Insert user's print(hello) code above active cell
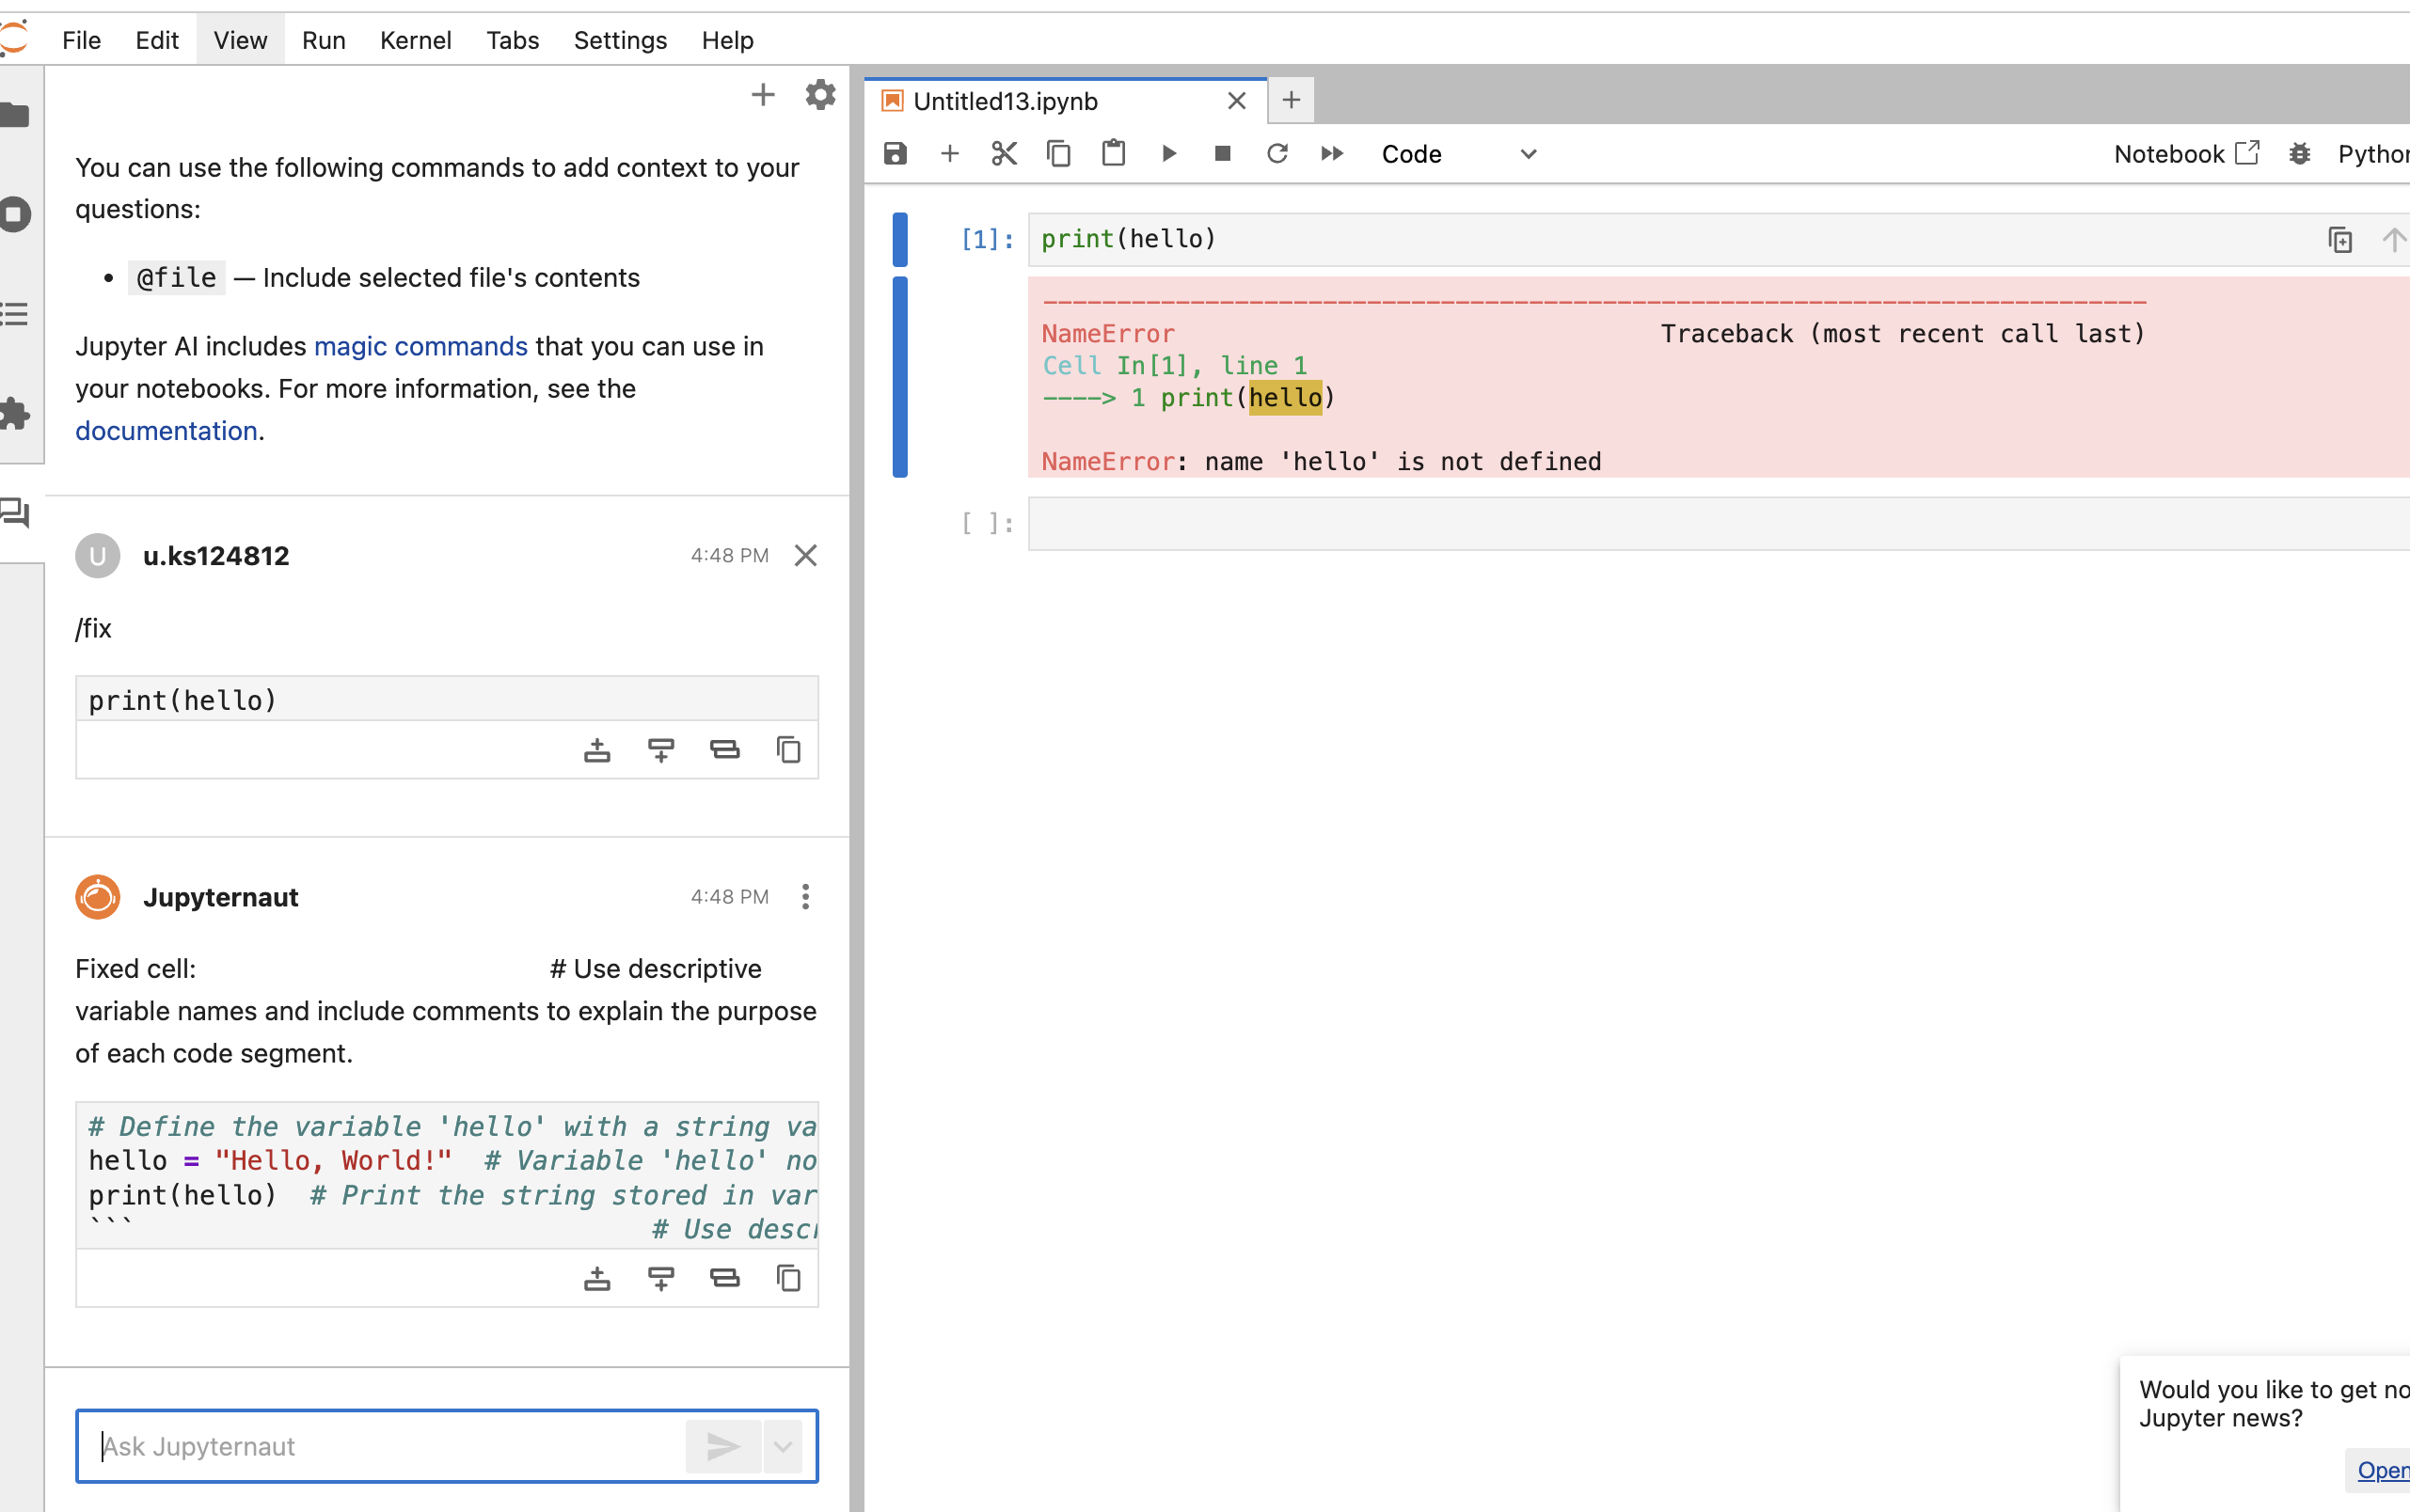Screen dimensions: 2410x1512 [597, 750]
